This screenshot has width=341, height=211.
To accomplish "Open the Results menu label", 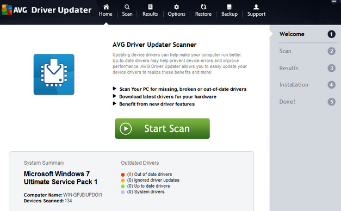I will (150, 14).
